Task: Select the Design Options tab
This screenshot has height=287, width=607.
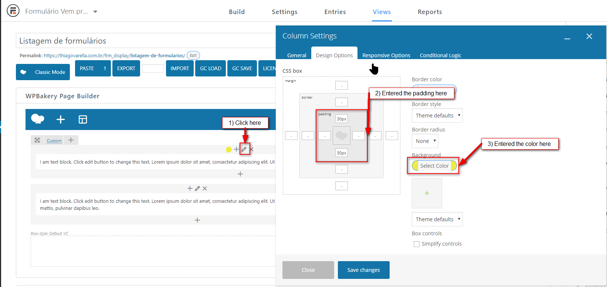Action: click(334, 55)
